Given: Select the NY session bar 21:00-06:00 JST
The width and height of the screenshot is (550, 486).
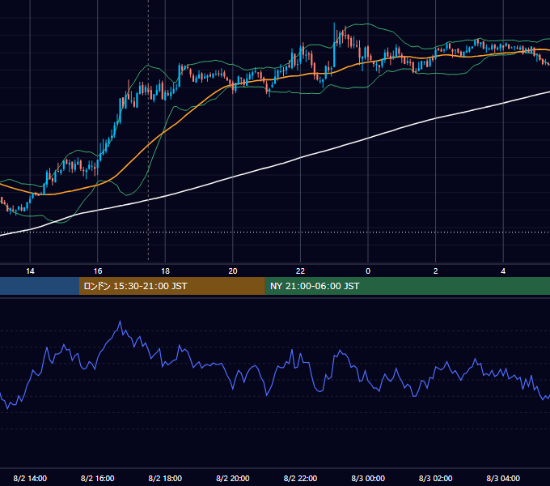Looking at the screenshot, I should tap(407, 286).
